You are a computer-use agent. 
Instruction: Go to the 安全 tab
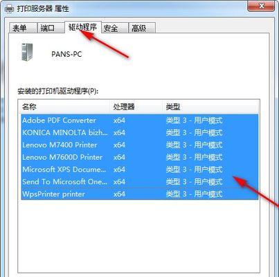[x=114, y=28]
